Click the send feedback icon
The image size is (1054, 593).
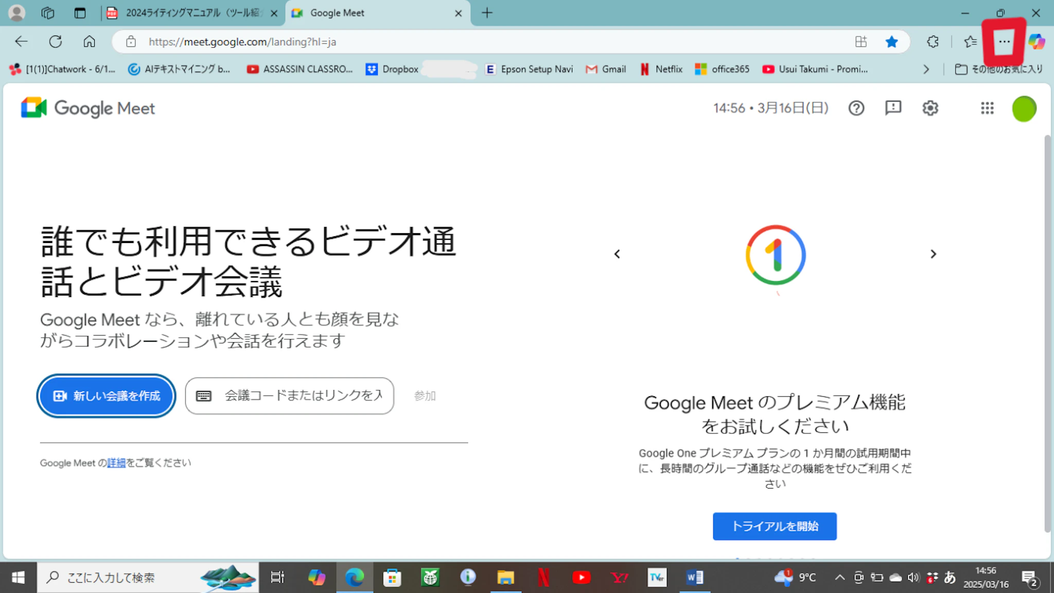(x=893, y=108)
